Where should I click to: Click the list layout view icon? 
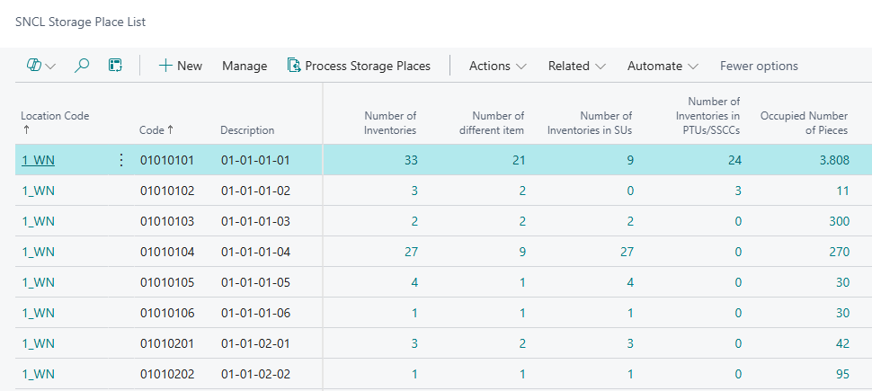click(x=115, y=66)
